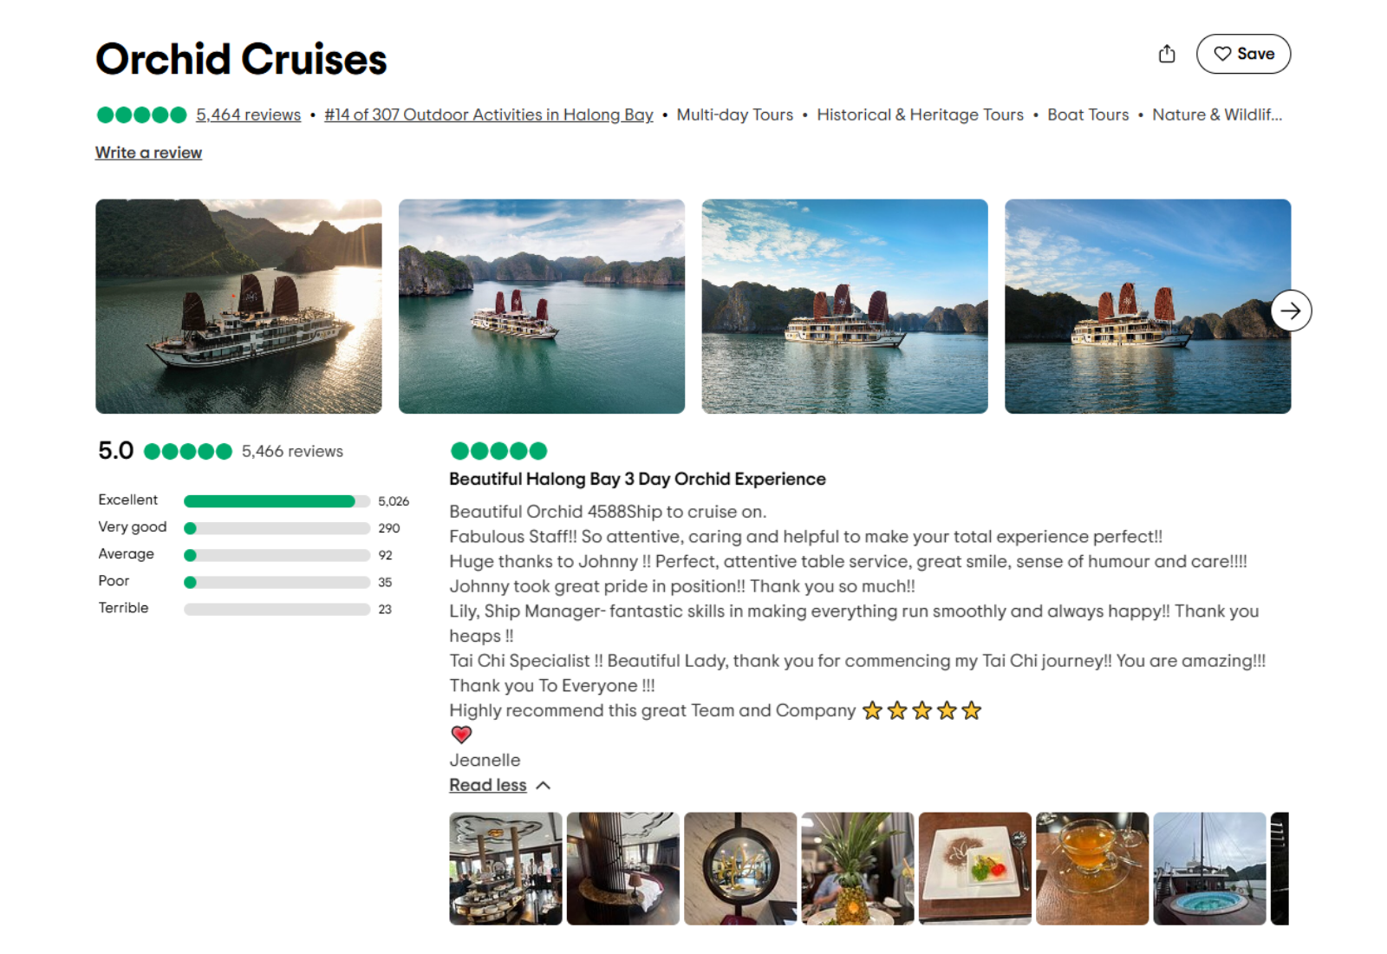
Task: Click the green bubbles above the review title
Action: pyautogui.click(x=498, y=450)
